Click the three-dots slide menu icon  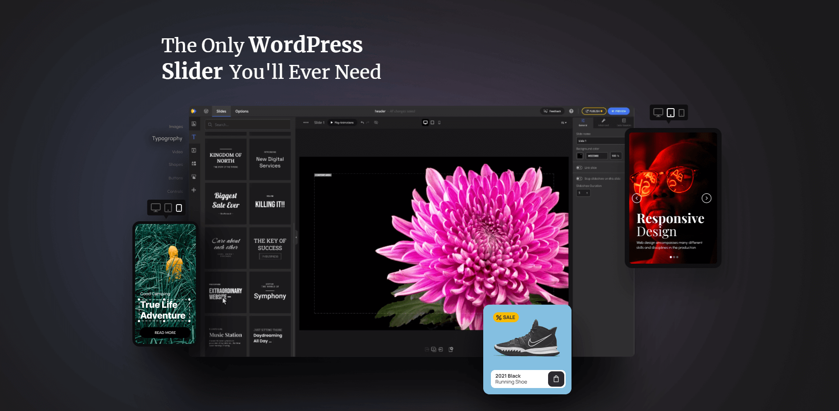tap(306, 123)
